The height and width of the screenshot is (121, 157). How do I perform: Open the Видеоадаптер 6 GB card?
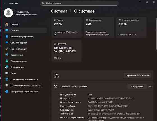(99, 28)
